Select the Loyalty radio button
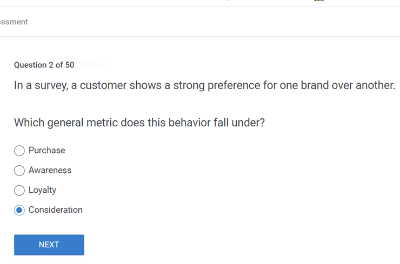 (19, 190)
